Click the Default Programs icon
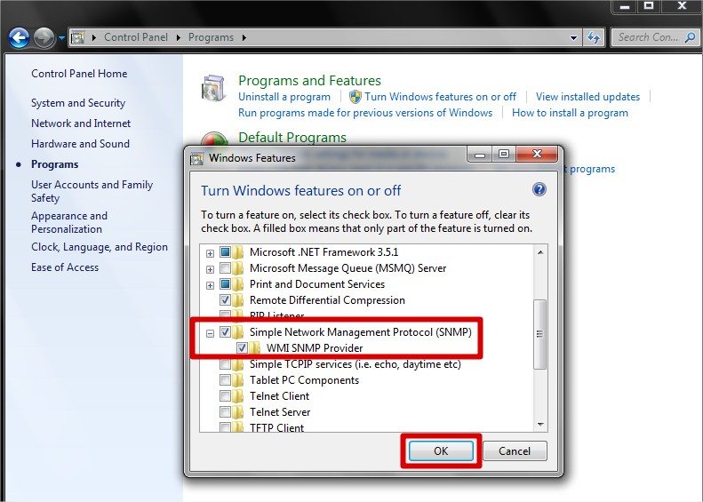703x502 pixels. point(214,140)
